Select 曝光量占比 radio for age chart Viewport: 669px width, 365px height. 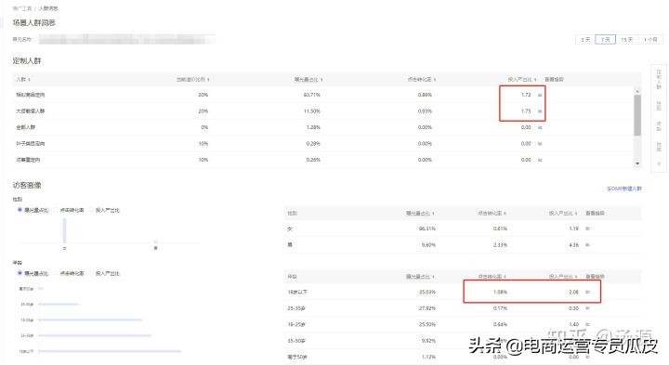point(20,273)
